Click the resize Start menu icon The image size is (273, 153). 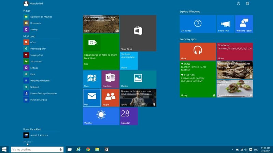click(x=247, y=3)
